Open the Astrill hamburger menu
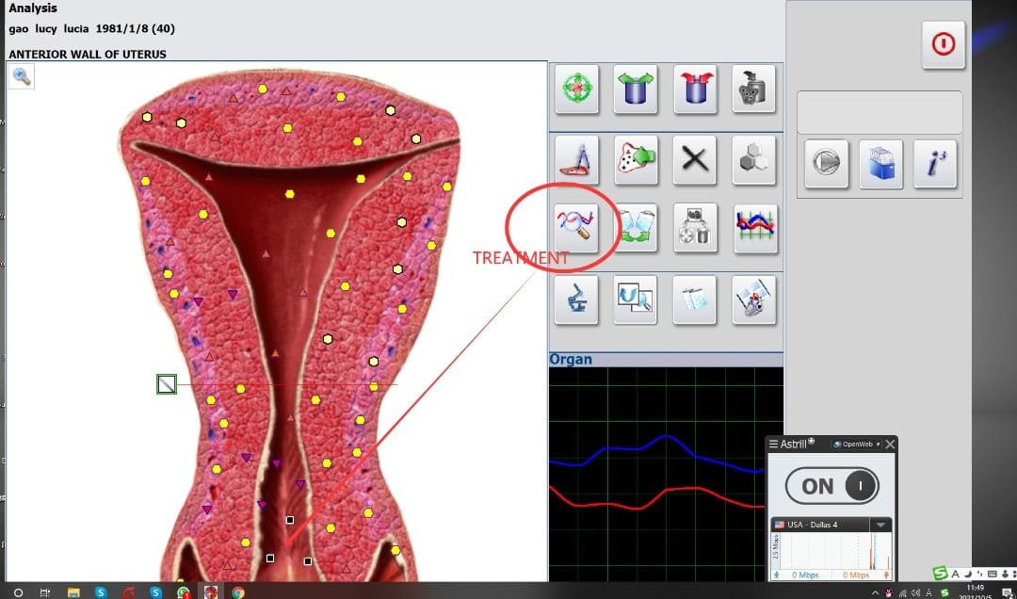 pyautogui.click(x=774, y=444)
